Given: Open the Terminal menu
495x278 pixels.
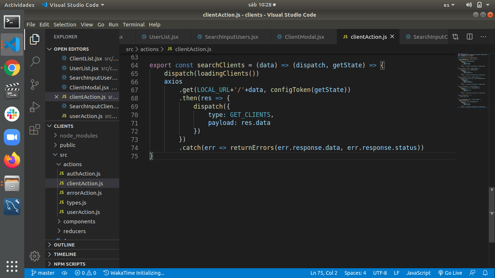Looking at the screenshot, I should point(133,25).
